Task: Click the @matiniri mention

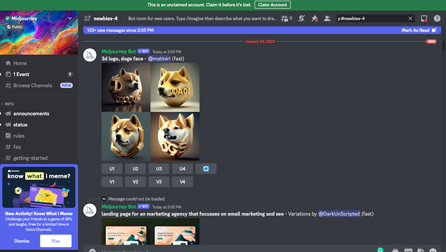Action: tap(159, 59)
